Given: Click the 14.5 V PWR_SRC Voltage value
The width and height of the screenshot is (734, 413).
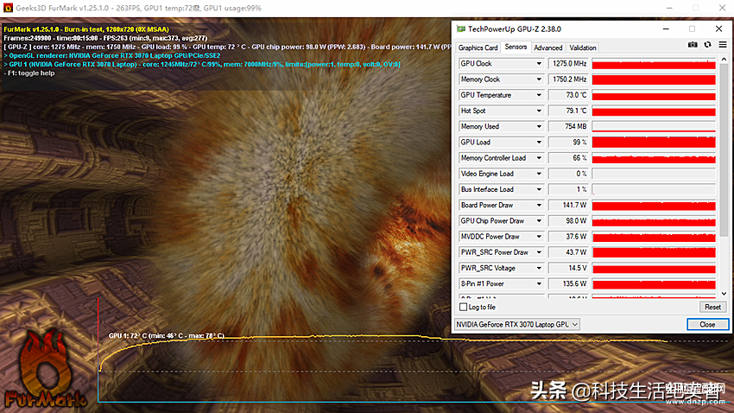Looking at the screenshot, I should tap(568, 269).
